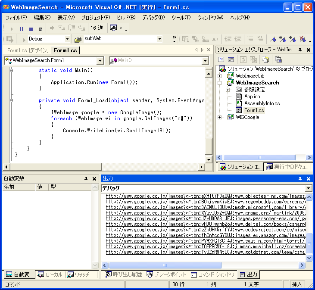
Task: Open the ツール(T) menu
Action: click(181, 18)
